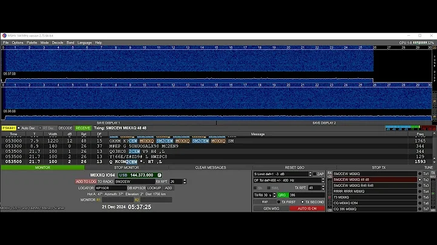Click the red ADD TO LOG button
Viewport: 437px width, 245px height.
click(x=86, y=181)
